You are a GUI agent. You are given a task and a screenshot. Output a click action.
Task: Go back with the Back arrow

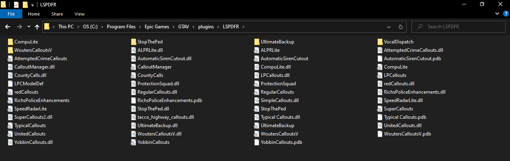(7, 27)
